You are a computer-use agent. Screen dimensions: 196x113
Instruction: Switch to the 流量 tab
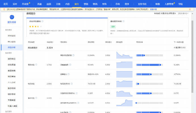pyautogui.click(x=39, y=4)
